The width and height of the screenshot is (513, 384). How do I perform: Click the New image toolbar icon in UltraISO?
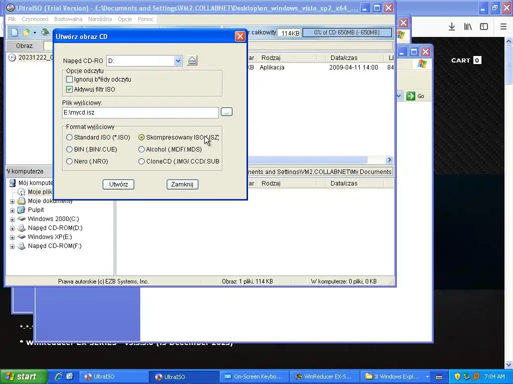(15, 32)
